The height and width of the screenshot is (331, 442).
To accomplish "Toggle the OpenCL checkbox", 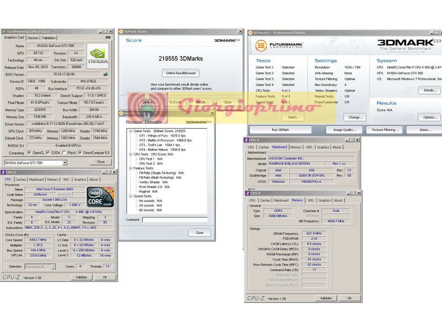I will click(x=29, y=153).
